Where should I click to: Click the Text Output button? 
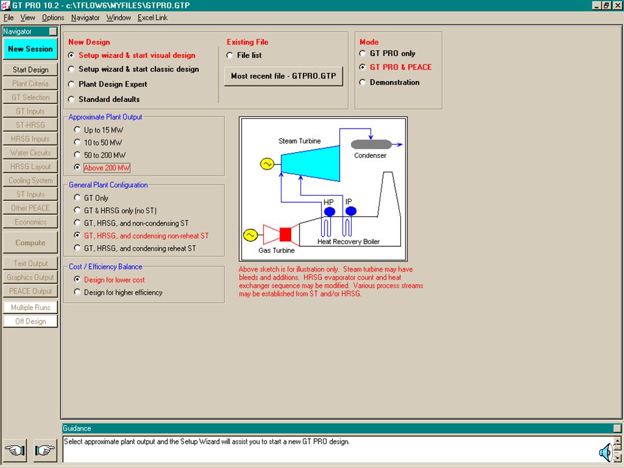(x=31, y=263)
